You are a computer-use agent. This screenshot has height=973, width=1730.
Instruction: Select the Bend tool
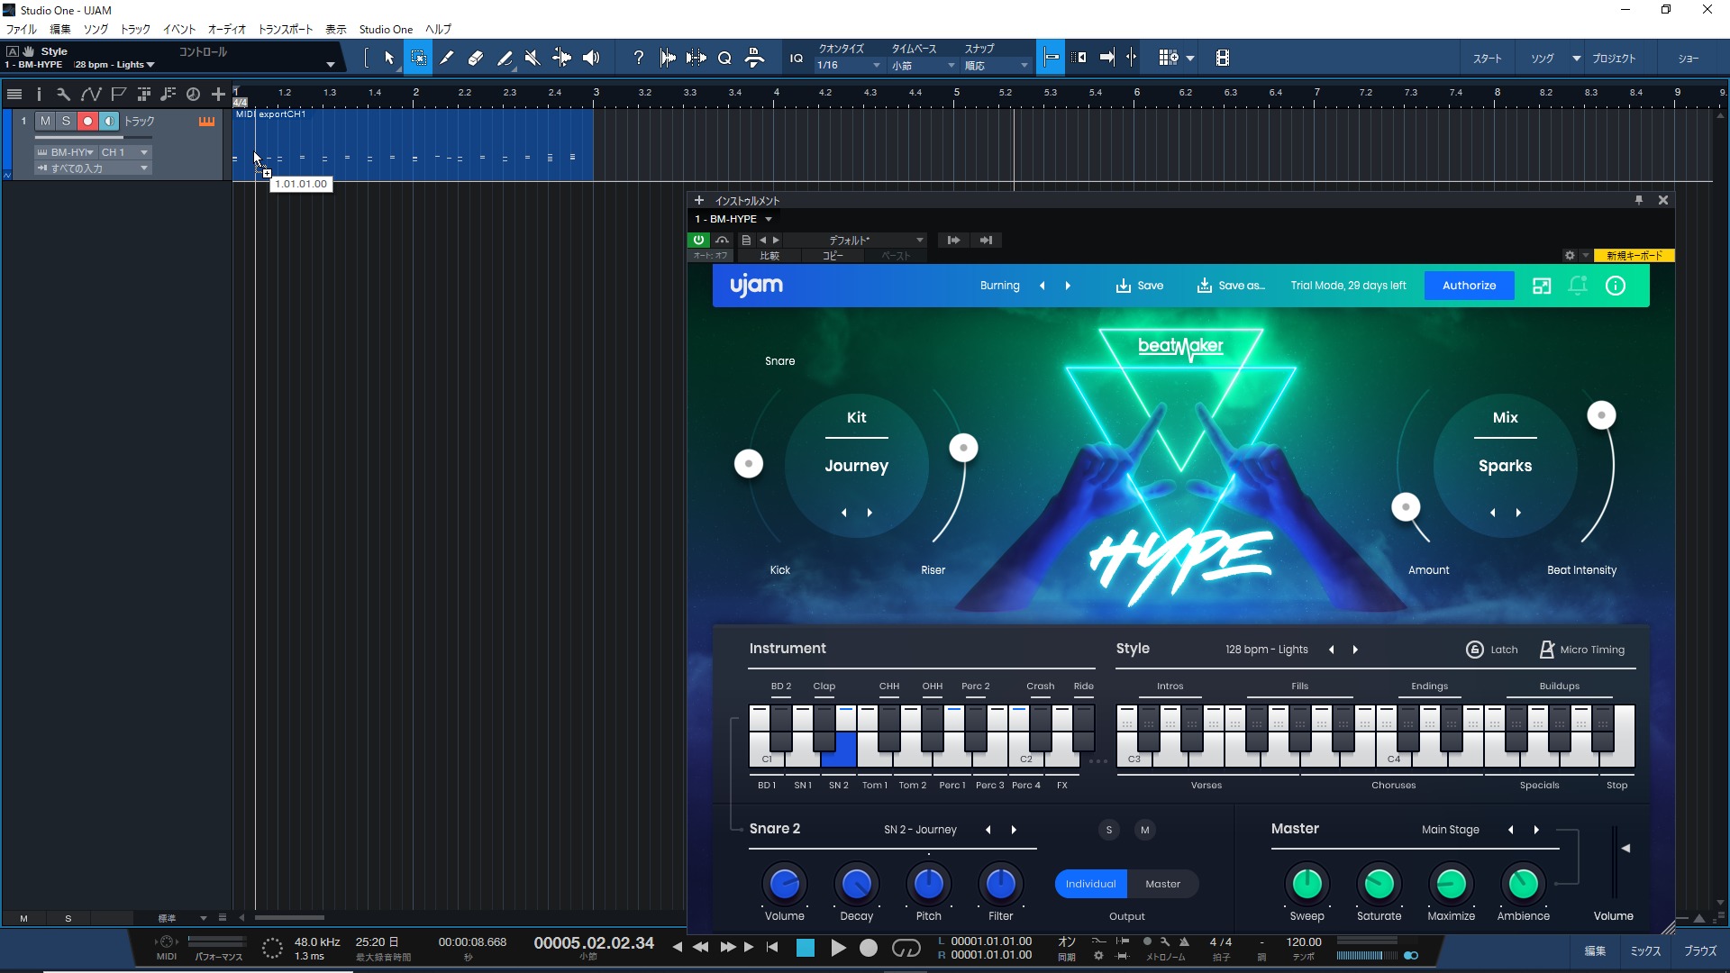561,58
